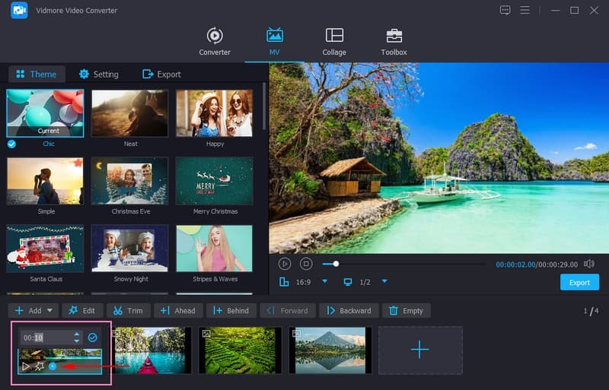This screenshot has width=609, height=390.
Task: Confirm clip duration with the checkmark
Action: pyautogui.click(x=92, y=338)
